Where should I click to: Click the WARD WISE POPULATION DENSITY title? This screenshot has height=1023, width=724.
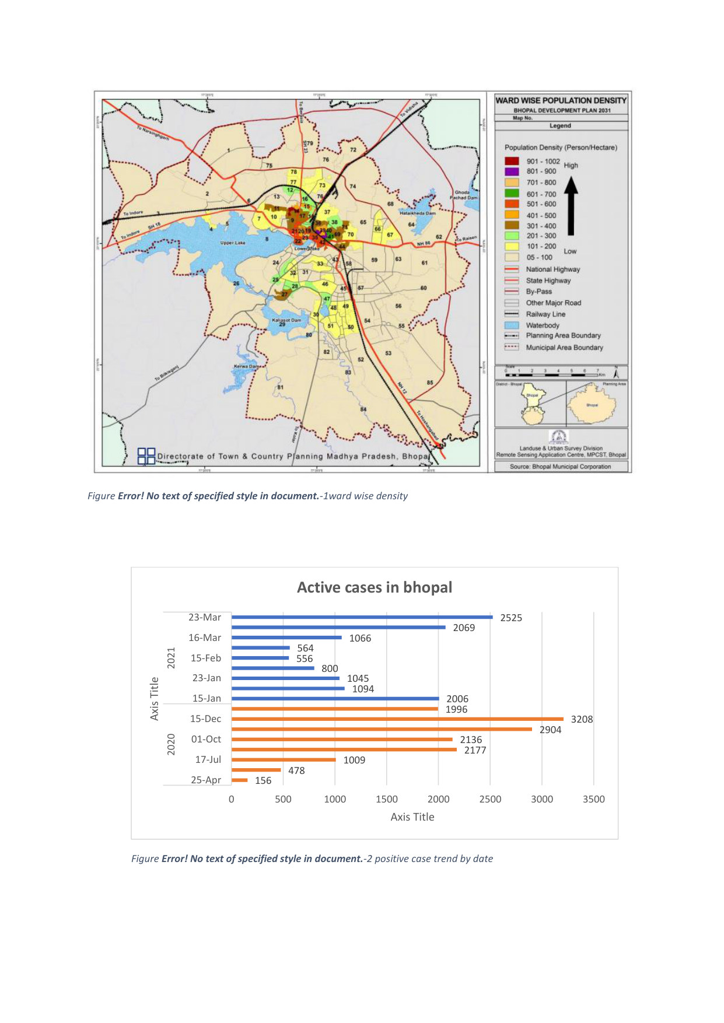(561, 100)
